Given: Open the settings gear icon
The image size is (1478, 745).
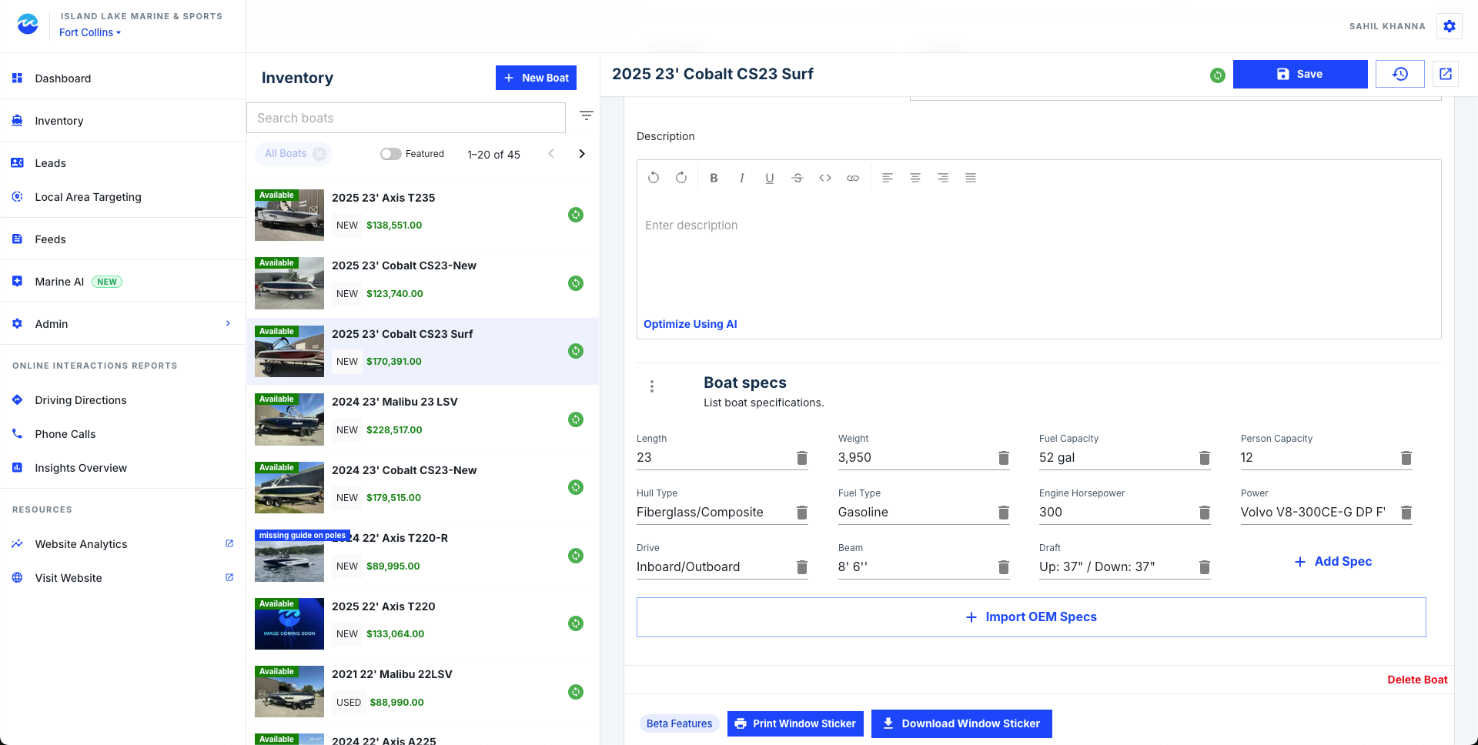Looking at the screenshot, I should click(1450, 26).
